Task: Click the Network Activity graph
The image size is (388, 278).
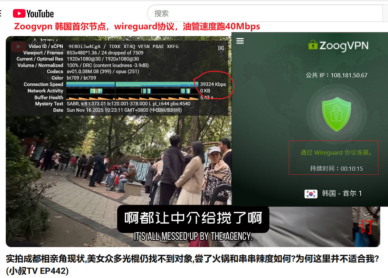Action: click(132, 91)
